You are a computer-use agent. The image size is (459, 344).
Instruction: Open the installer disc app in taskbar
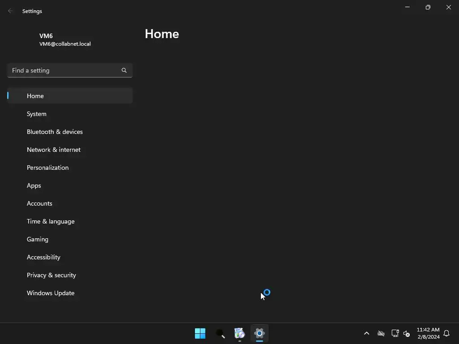(x=239, y=333)
